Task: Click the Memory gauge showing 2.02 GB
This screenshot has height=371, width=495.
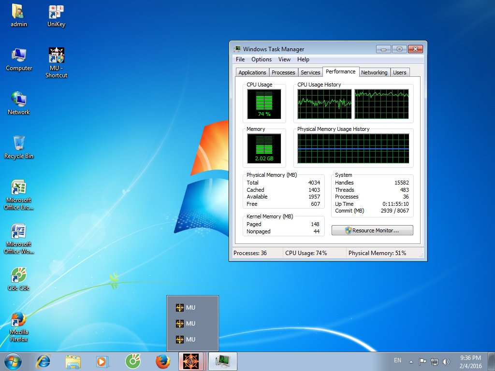Action: point(264,149)
